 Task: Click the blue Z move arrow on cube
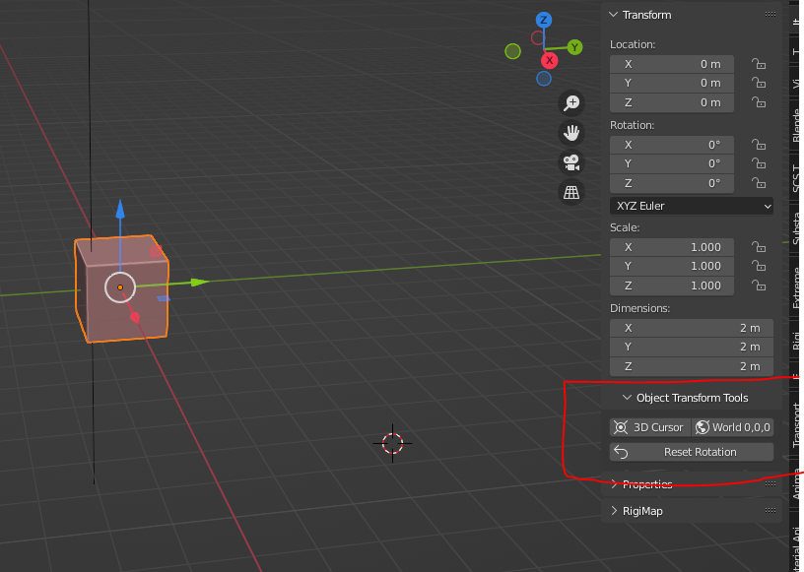pyautogui.click(x=120, y=209)
